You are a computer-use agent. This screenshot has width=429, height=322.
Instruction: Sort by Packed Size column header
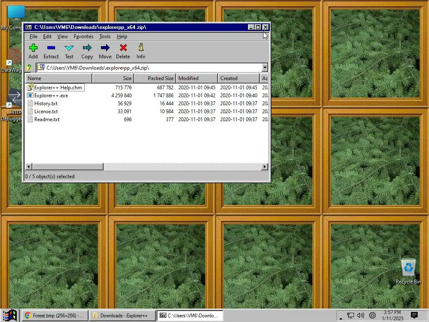click(155, 78)
